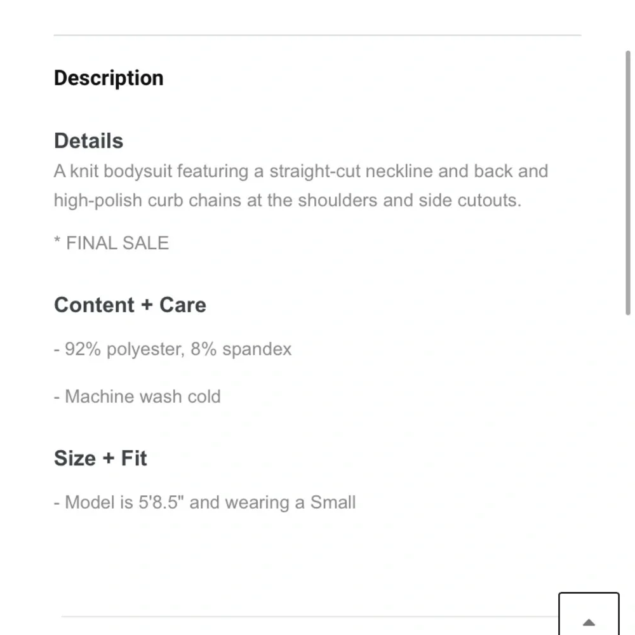Click the divider line below Size + Fit

(x=305, y=616)
